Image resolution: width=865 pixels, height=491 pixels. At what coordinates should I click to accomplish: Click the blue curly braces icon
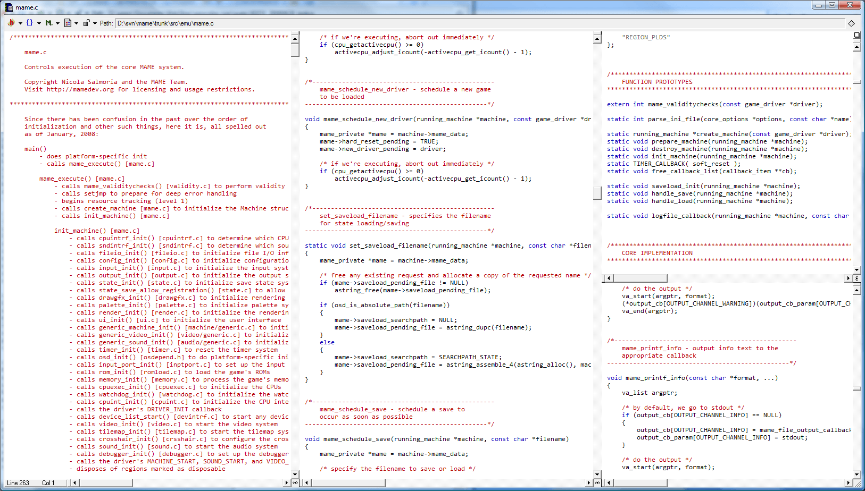(30, 23)
